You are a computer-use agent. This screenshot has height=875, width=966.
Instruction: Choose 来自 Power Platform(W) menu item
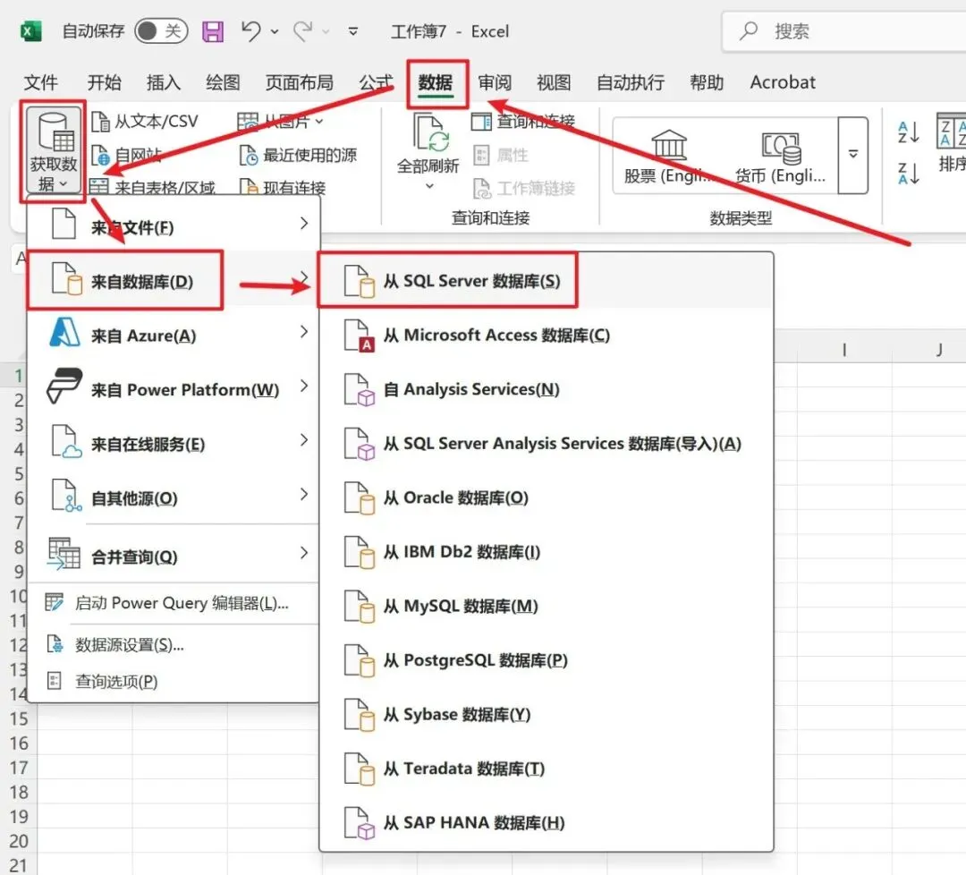(174, 389)
